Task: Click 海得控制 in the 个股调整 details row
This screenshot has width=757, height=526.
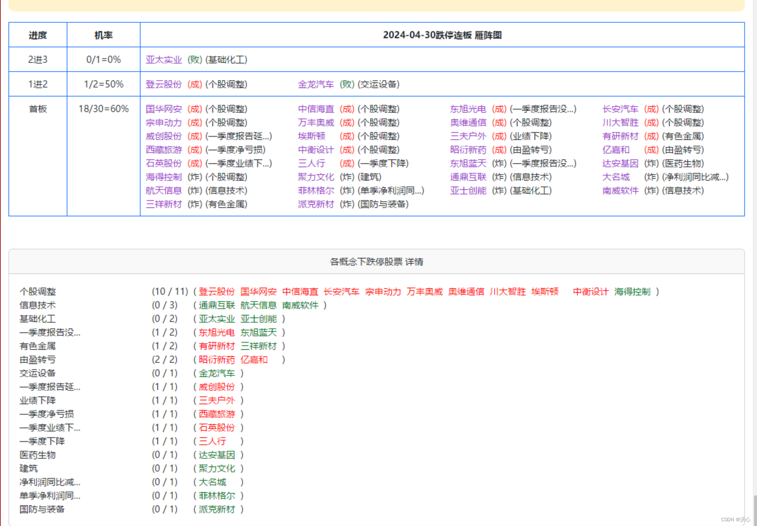Action: (x=632, y=292)
